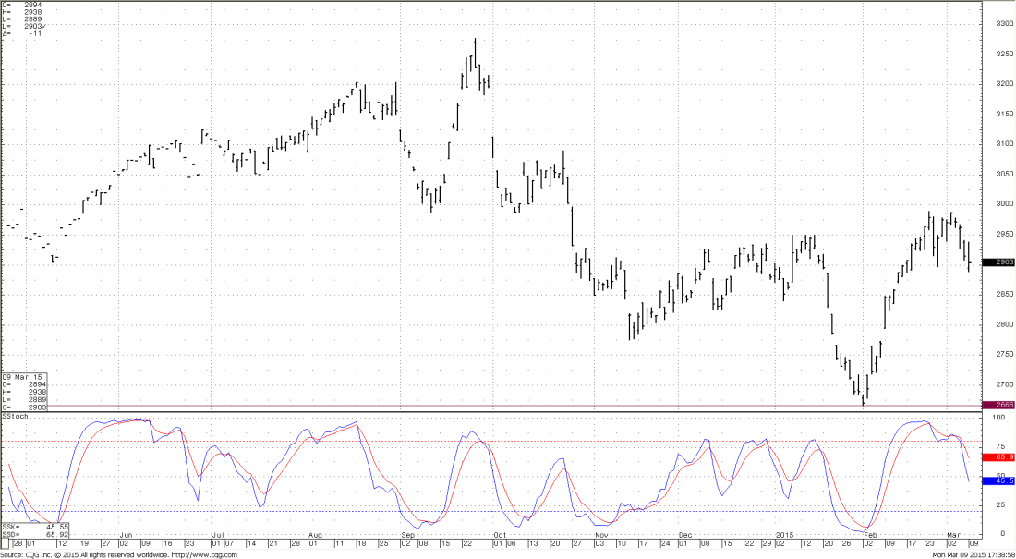
Task: Select the 09 Mar 15 bar data box
Action: pos(25,392)
